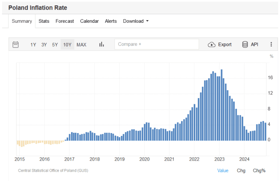Screen dimensions: 279x181
Task: Click the Export cloud download icon
Action: click(212, 45)
